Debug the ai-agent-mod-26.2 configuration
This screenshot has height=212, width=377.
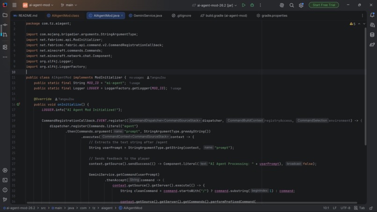(252, 5)
